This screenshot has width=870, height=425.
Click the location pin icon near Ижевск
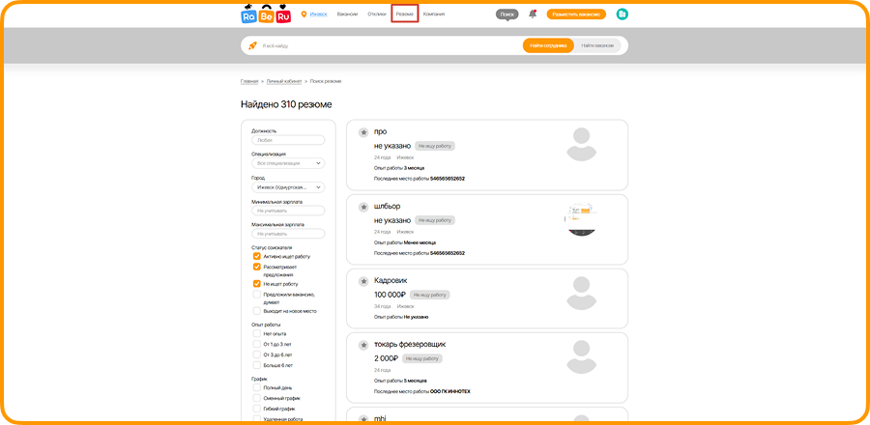(x=304, y=14)
